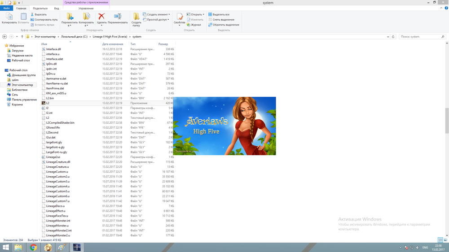Click Вырезать (Cut) scissors icon

click(33, 14)
